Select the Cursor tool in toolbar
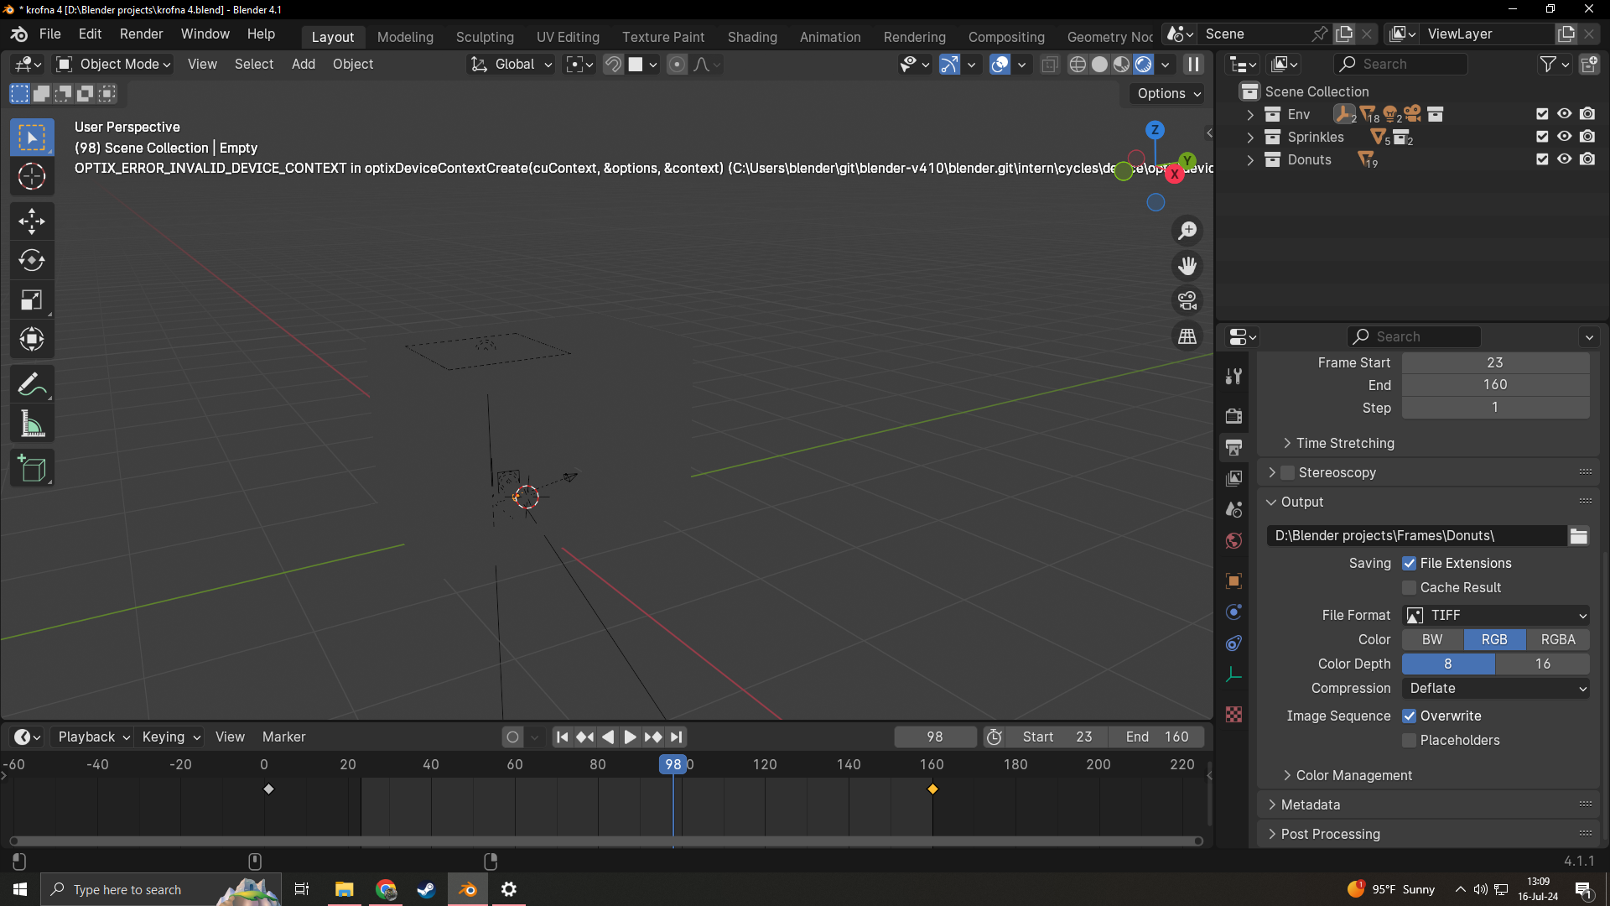Screen dimensions: 1610x906 pyautogui.click(x=32, y=177)
